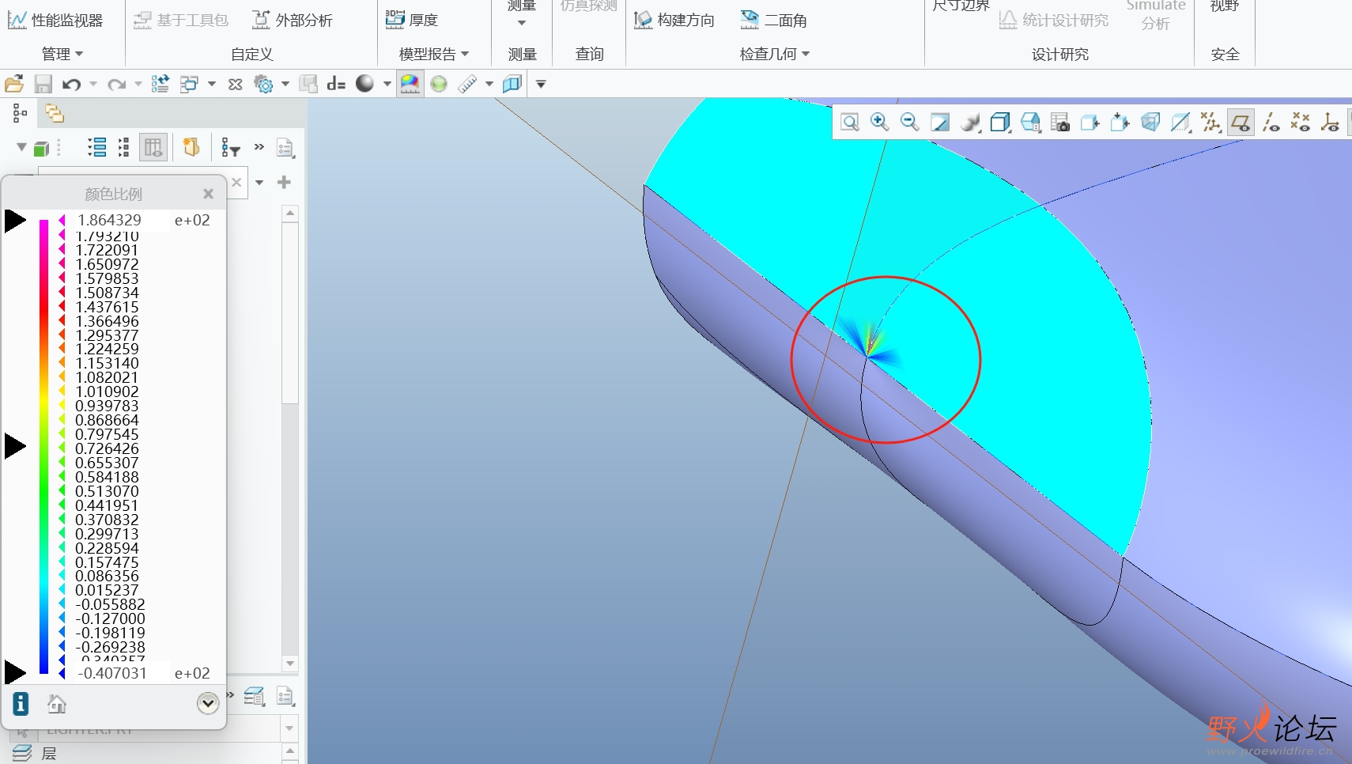The width and height of the screenshot is (1352, 764).
Task: Open the display style spheres dropdown
Action: pyautogui.click(x=970, y=123)
